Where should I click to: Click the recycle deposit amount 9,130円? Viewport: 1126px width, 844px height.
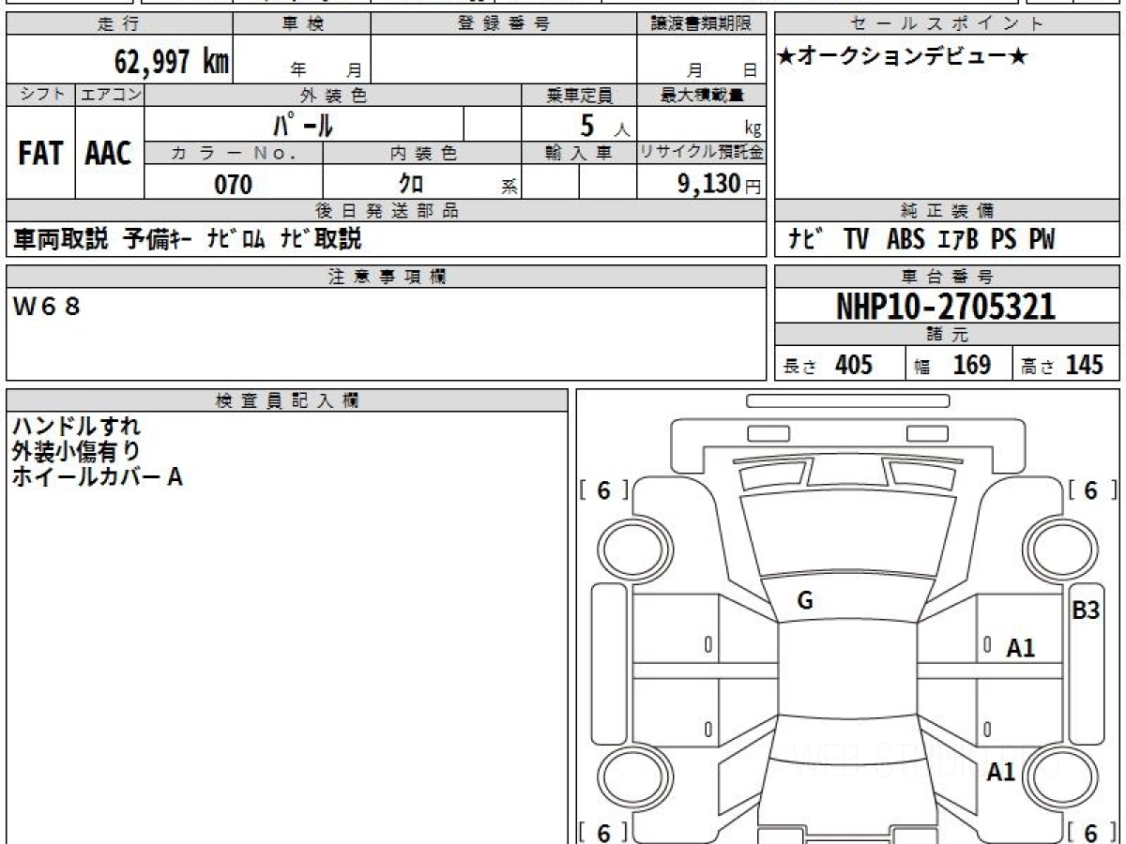tap(719, 184)
